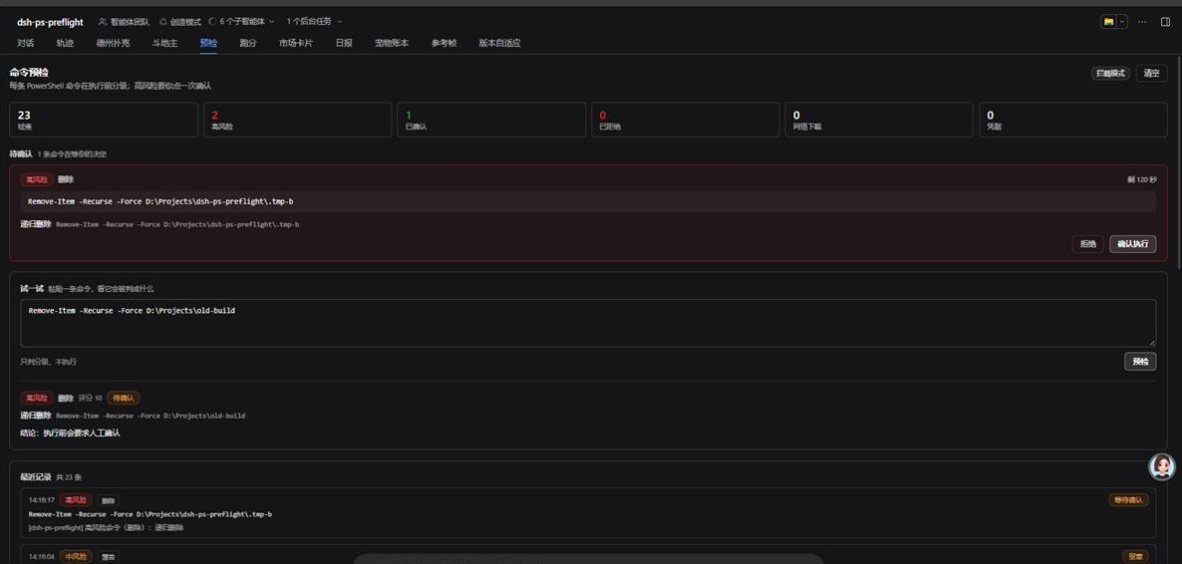Open the 德州扑克 tab
Viewport: 1182px width, 564px height.
113,43
